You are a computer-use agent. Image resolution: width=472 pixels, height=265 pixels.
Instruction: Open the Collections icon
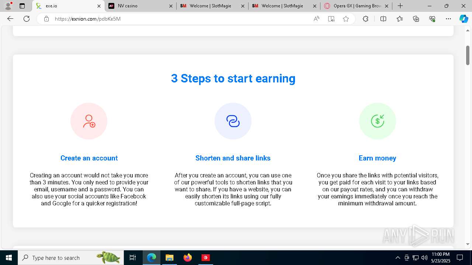click(416, 19)
